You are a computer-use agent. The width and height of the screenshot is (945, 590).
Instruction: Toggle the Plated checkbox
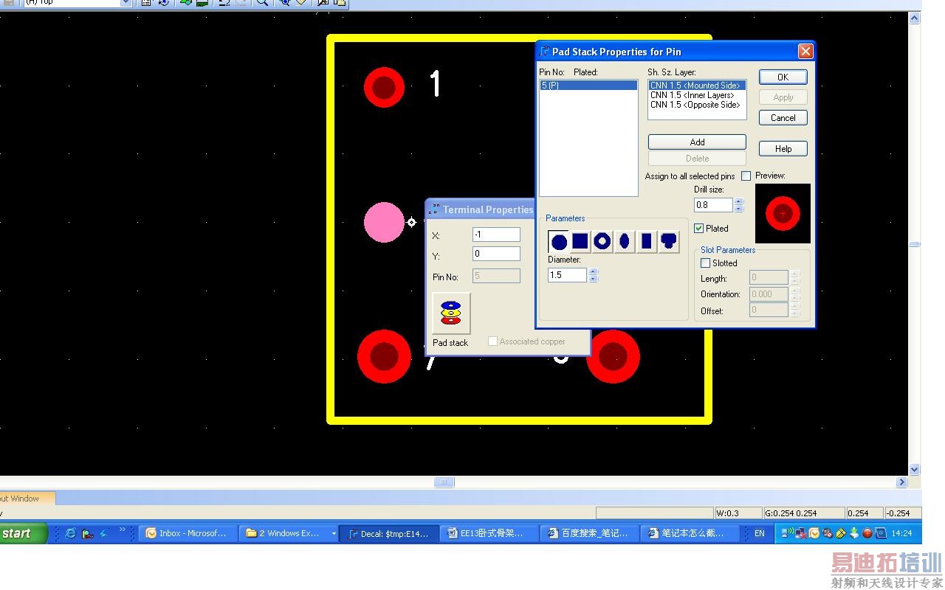point(699,229)
